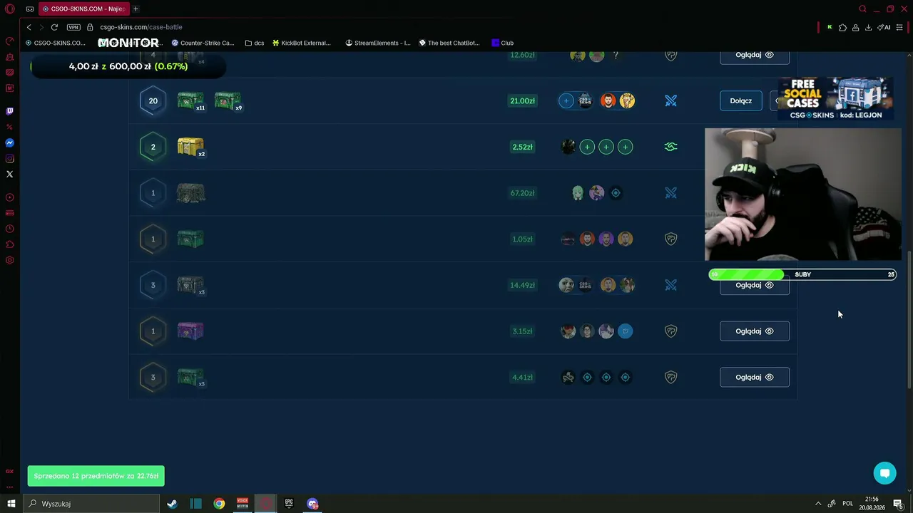913x513 pixels.
Task: Open the StreamElements bookmark
Action: click(x=378, y=43)
